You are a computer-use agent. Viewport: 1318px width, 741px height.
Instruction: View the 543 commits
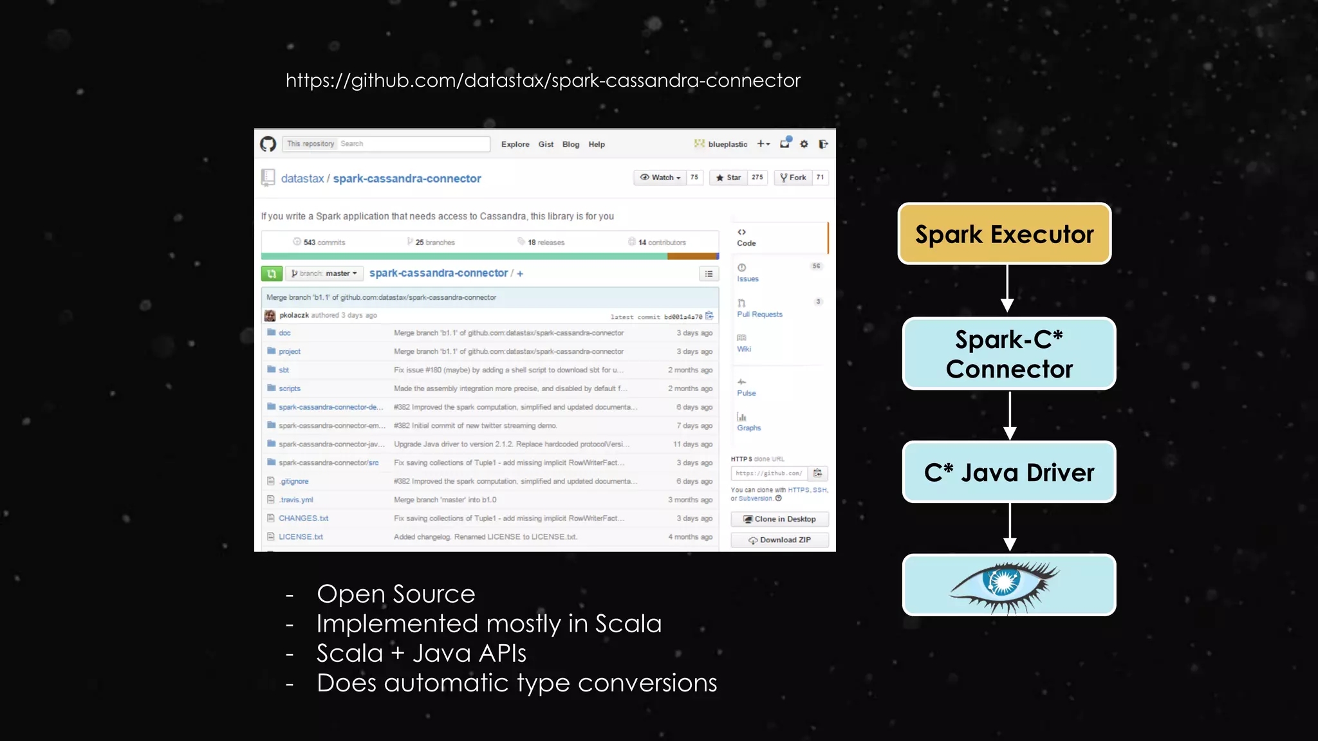pyautogui.click(x=319, y=242)
